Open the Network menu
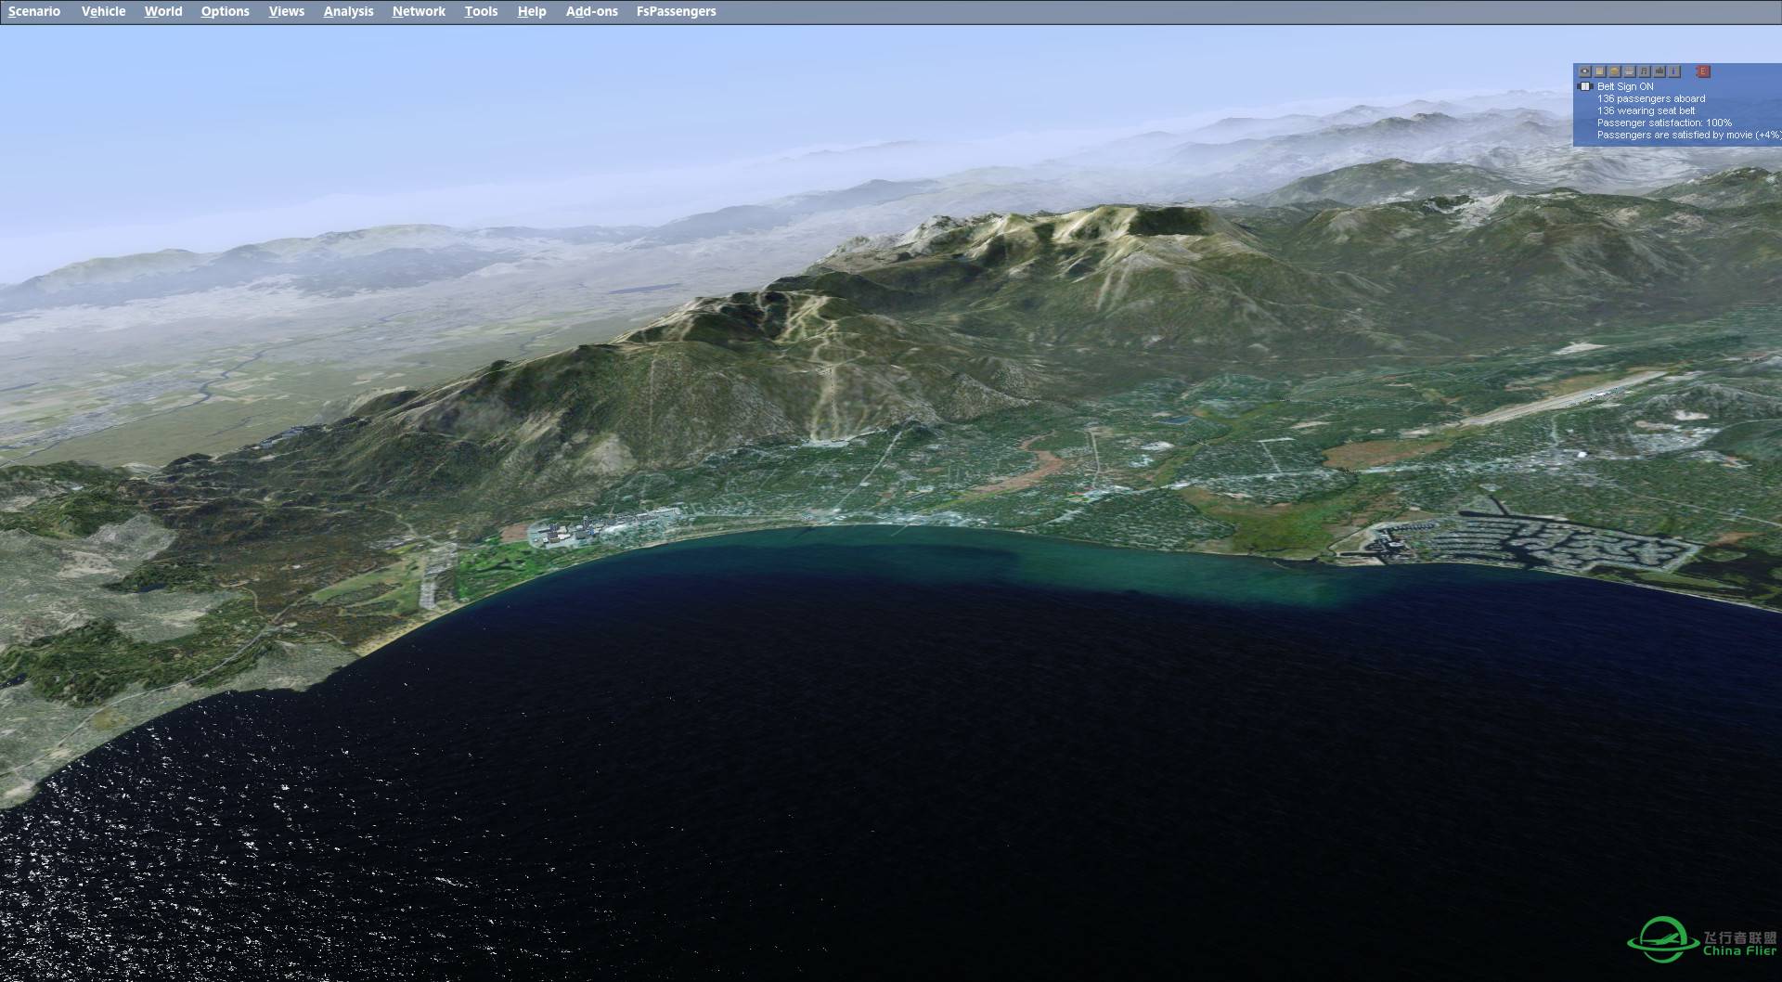The height and width of the screenshot is (982, 1782). click(419, 11)
